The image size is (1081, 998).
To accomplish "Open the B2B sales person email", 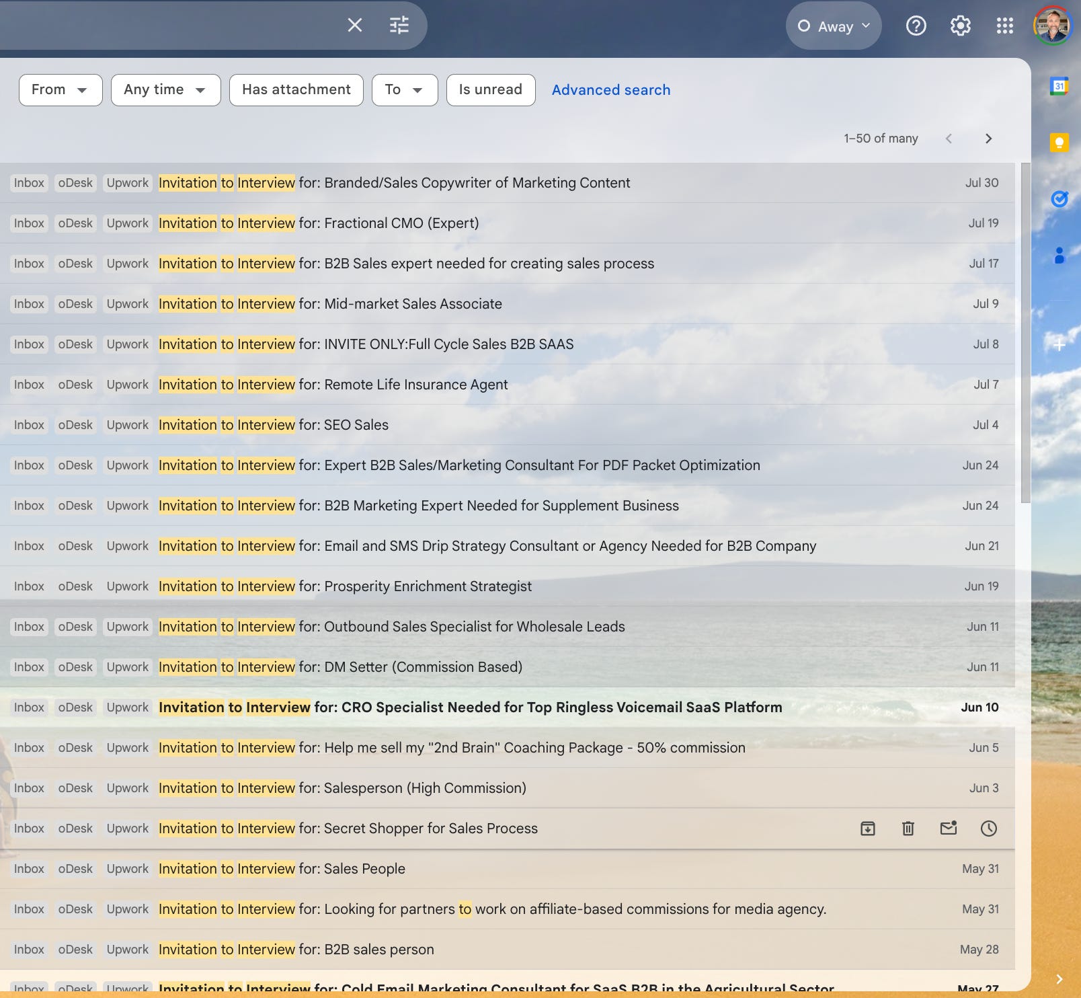I will [x=508, y=950].
